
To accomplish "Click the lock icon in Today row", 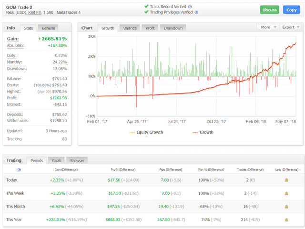I will [286, 180].
